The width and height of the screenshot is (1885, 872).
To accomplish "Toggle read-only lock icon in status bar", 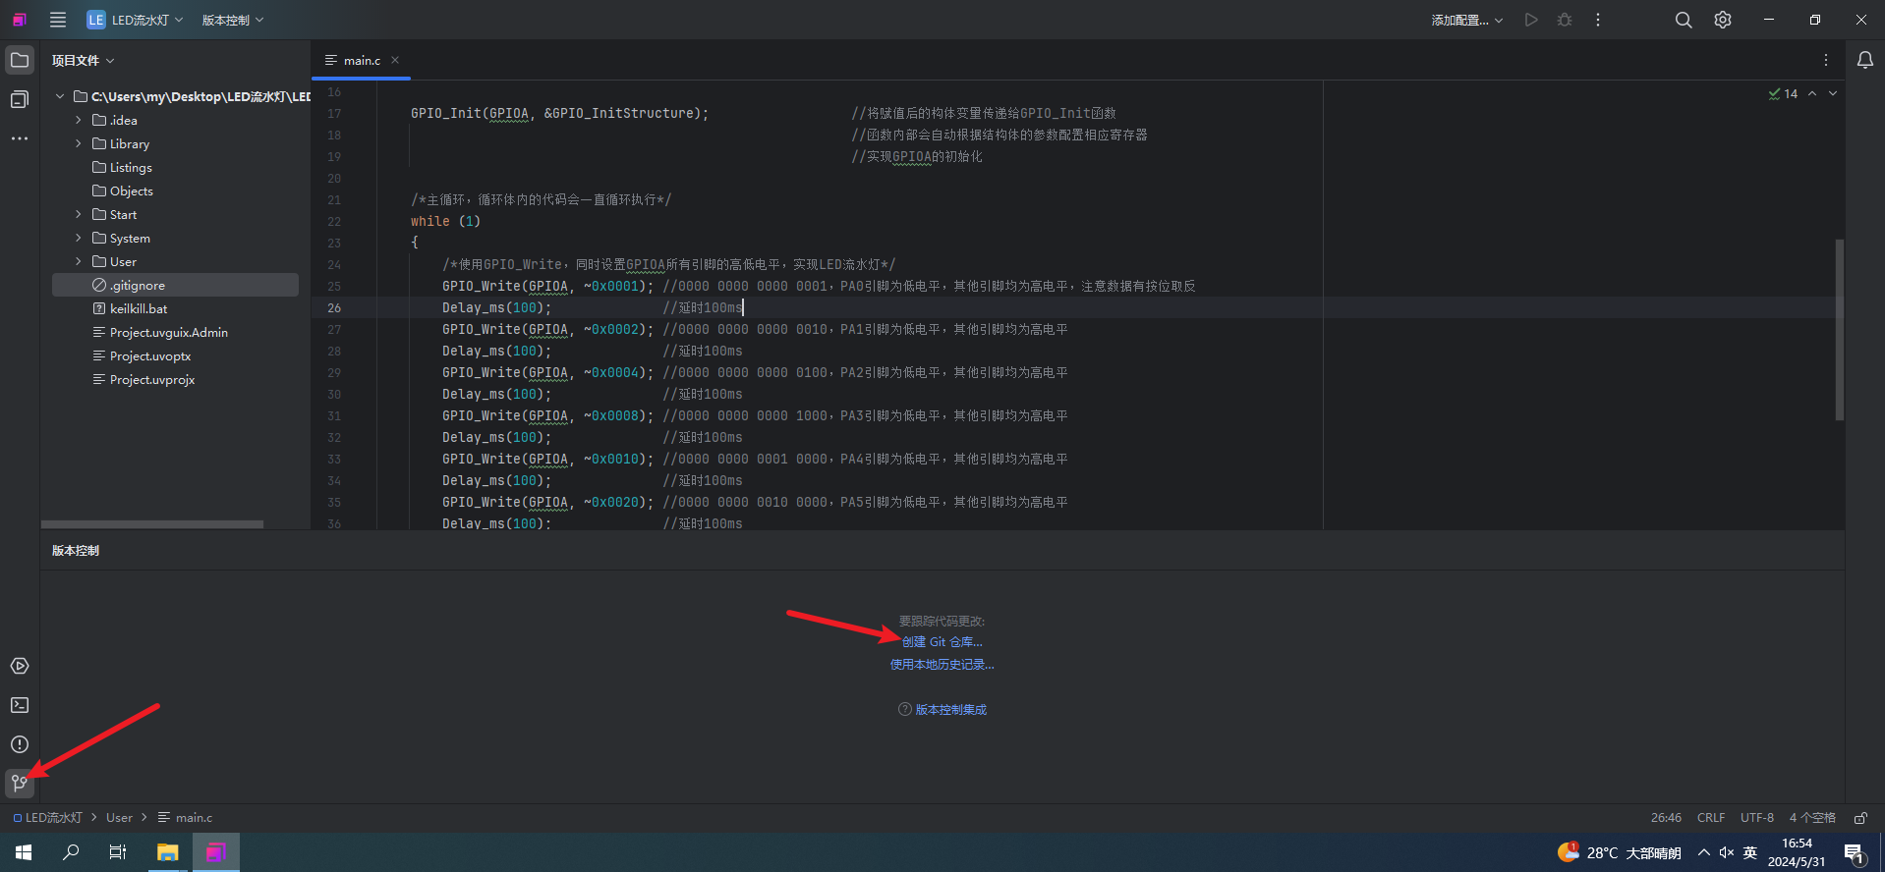I will pyautogui.click(x=1860, y=817).
